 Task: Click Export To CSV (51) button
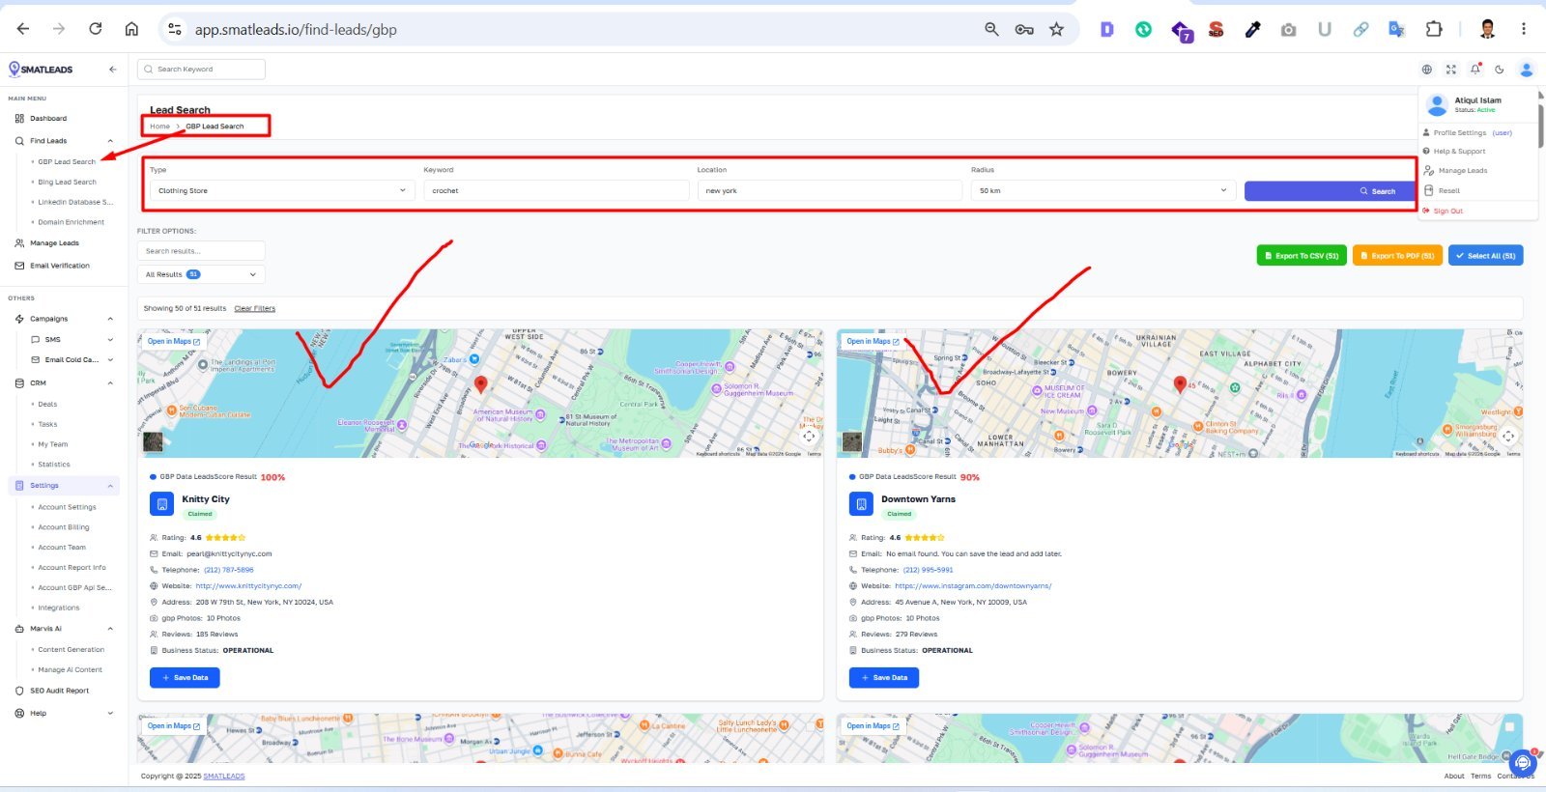pyautogui.click(x=1302, y=256)
